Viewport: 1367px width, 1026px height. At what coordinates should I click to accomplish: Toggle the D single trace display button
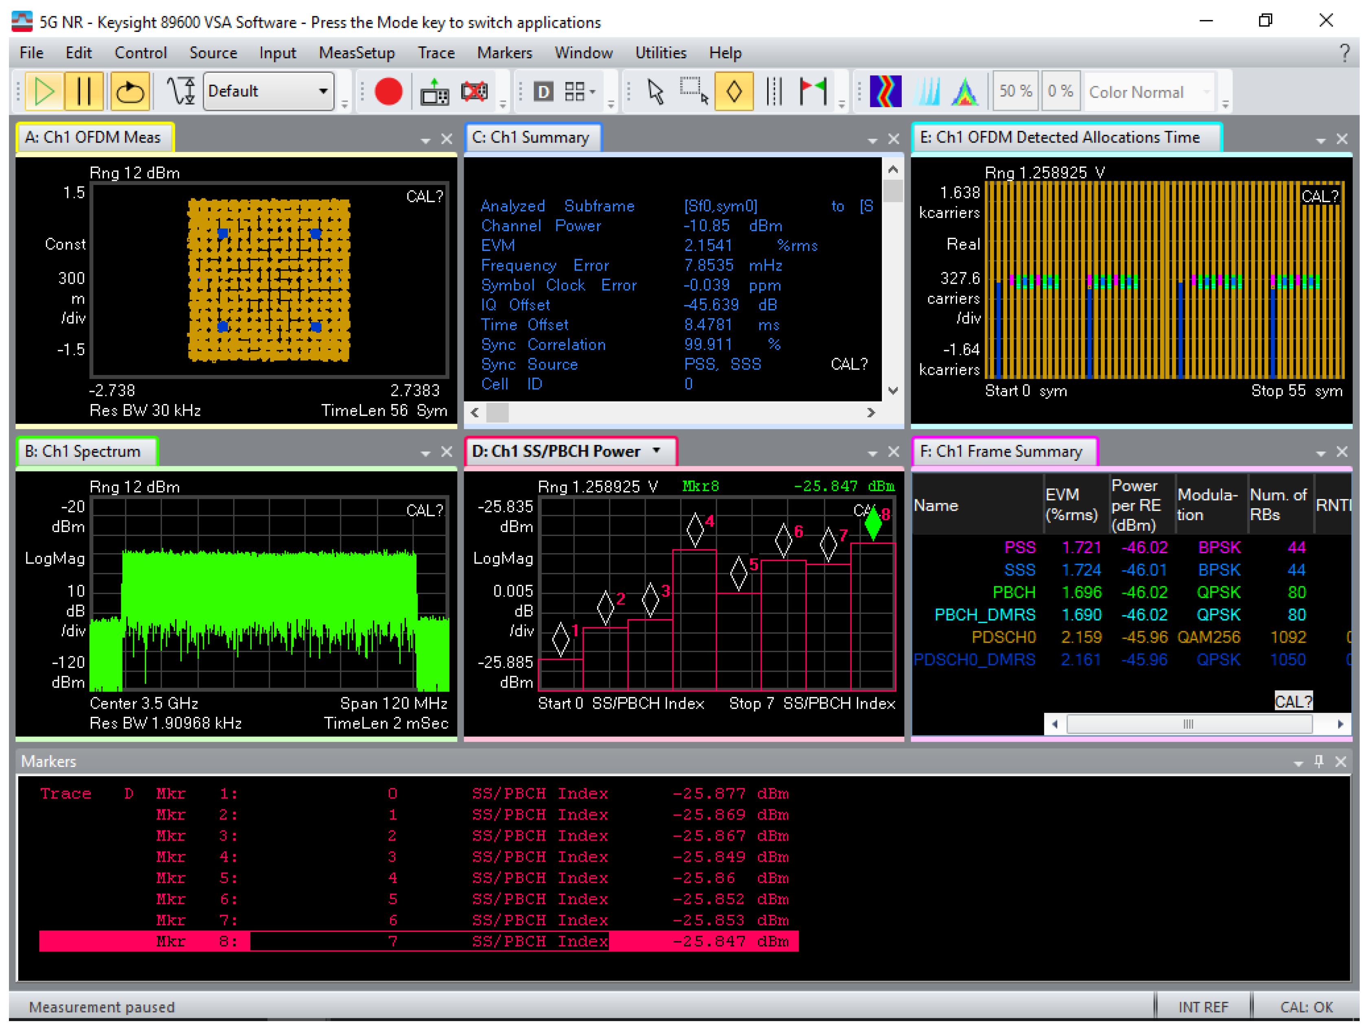543,92
